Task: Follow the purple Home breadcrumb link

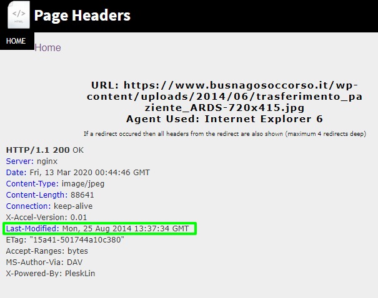Action: click(47, 47)
